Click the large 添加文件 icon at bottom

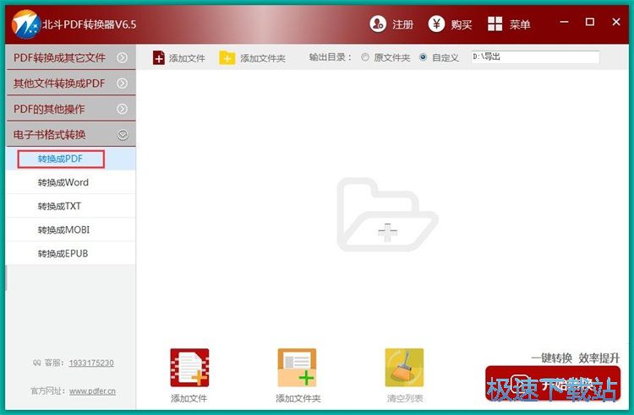tap(189, 368)
